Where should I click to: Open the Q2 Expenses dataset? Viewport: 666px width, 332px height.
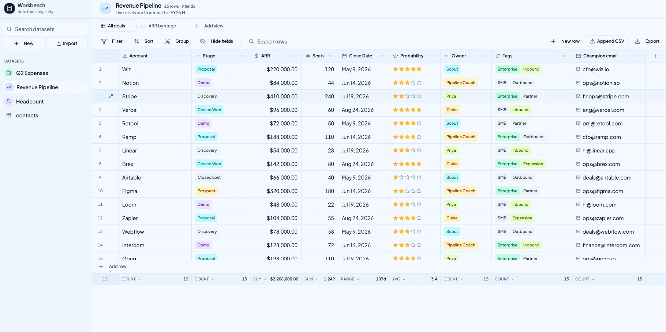[x=45, y=73]
